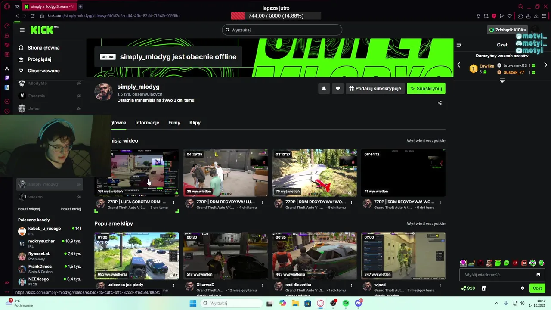Open Windows Start menu
The image size is (551, 310).
pos(193,303)
